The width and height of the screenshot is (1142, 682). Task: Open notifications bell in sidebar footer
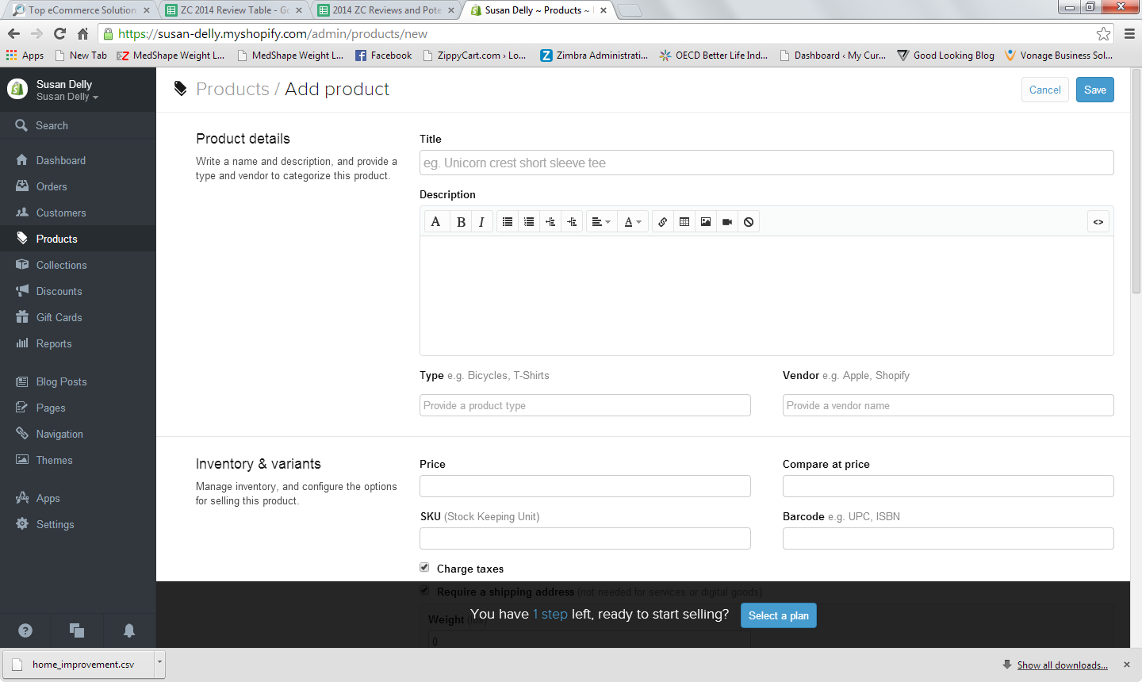pyautogui.click(x=129, y=630)
